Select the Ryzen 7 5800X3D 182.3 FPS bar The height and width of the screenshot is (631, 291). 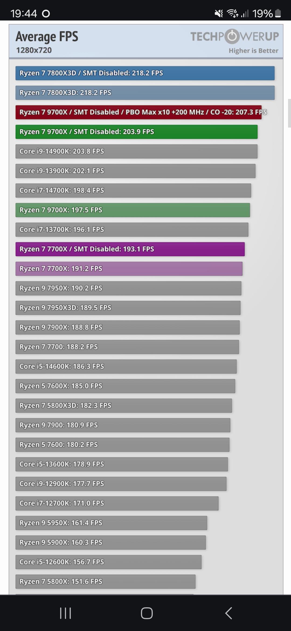point(124,406)
